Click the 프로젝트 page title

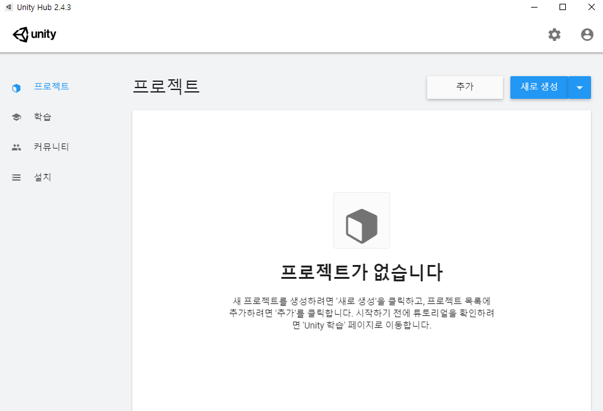166,86
